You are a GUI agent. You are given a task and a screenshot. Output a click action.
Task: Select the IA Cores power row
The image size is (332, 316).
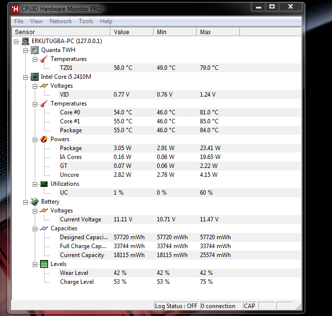click(x=180, y=157)
